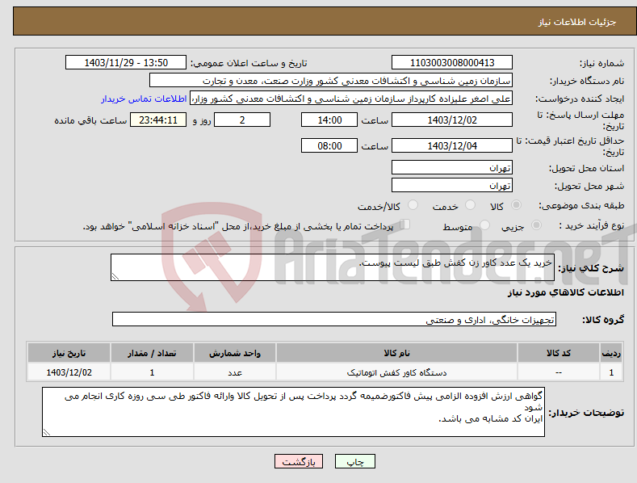Viewport: 637px width, 483px height.
Task: Click the page title جزئیات اطلاعات نیاز
Action: (577, 22)
